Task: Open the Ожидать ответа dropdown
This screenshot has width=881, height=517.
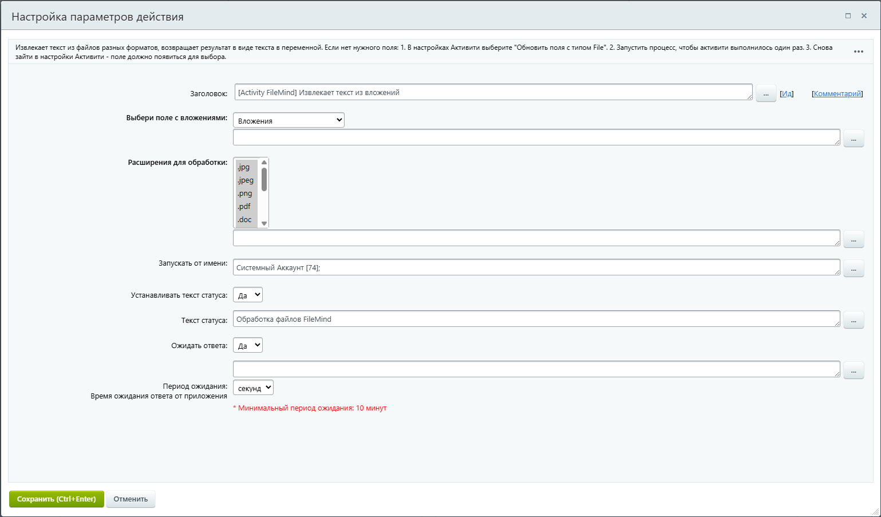Action: (x=247, y=346)
